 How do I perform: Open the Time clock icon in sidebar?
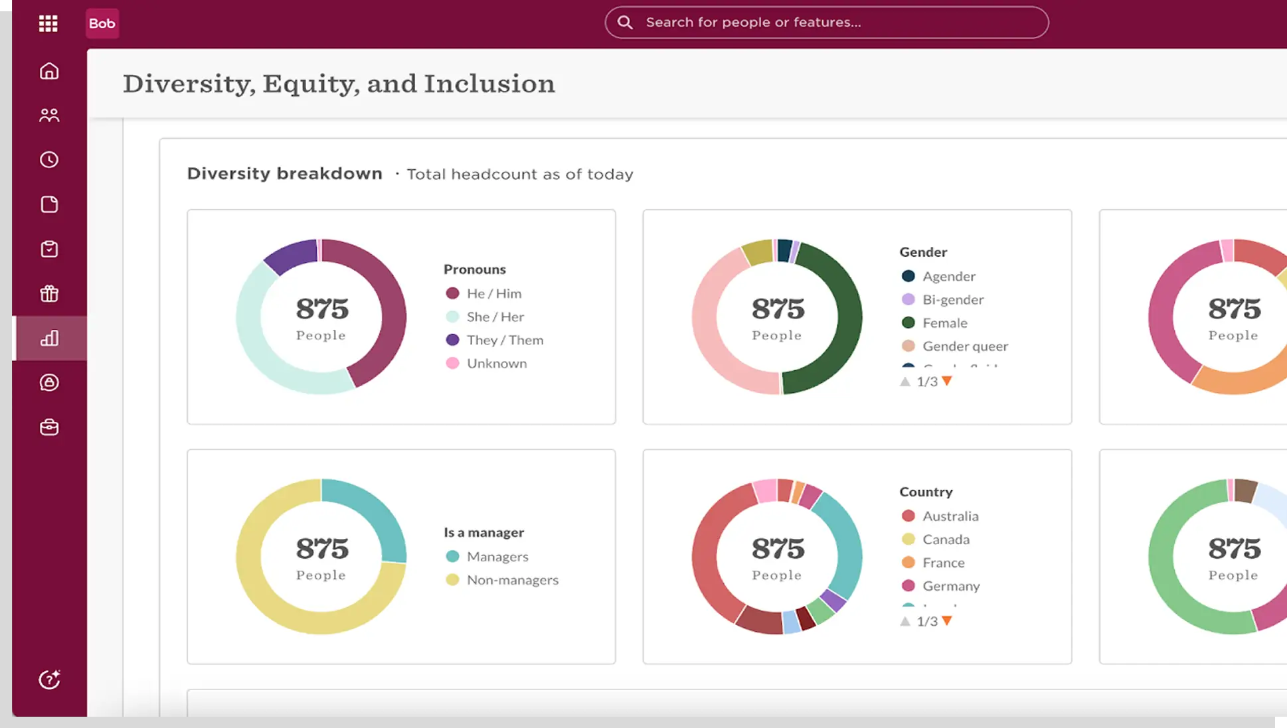[49, 160]
